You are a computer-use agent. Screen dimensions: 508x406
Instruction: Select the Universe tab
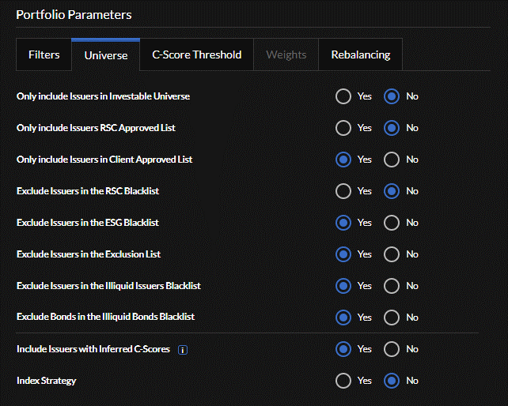coord(106,55)
